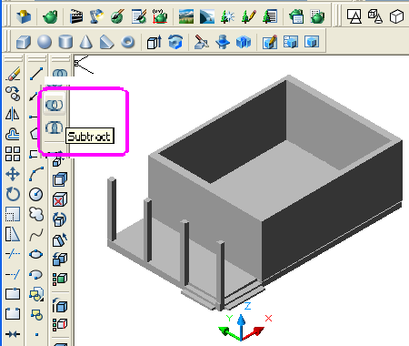Click the Extrude tool on Solids toolbar
409x346 pixels.
point(155,42)
